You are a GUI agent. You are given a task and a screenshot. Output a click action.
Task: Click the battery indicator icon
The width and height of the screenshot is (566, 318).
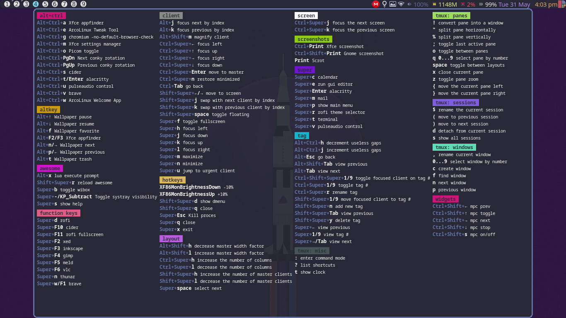tap(481, 5)
